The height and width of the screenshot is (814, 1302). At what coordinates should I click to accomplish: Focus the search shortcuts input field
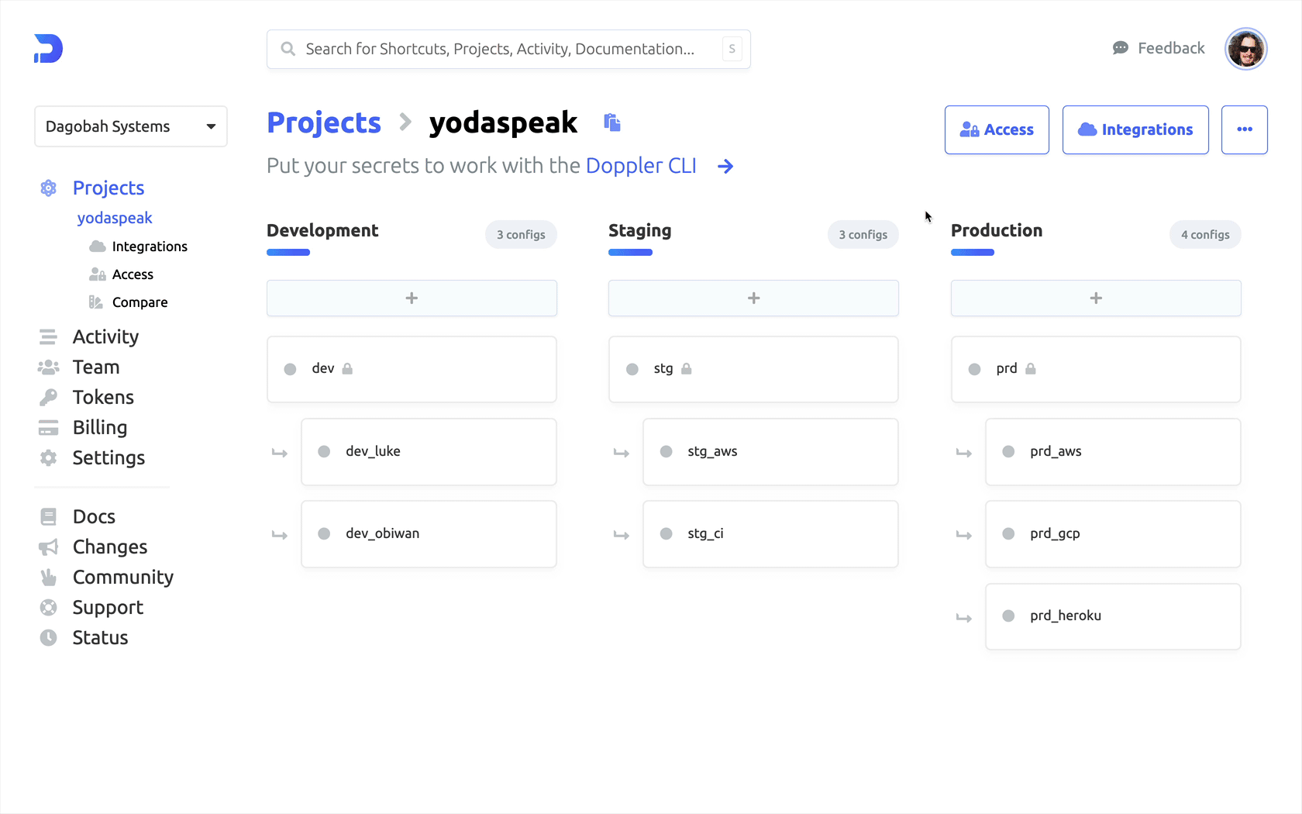[508, 49]
